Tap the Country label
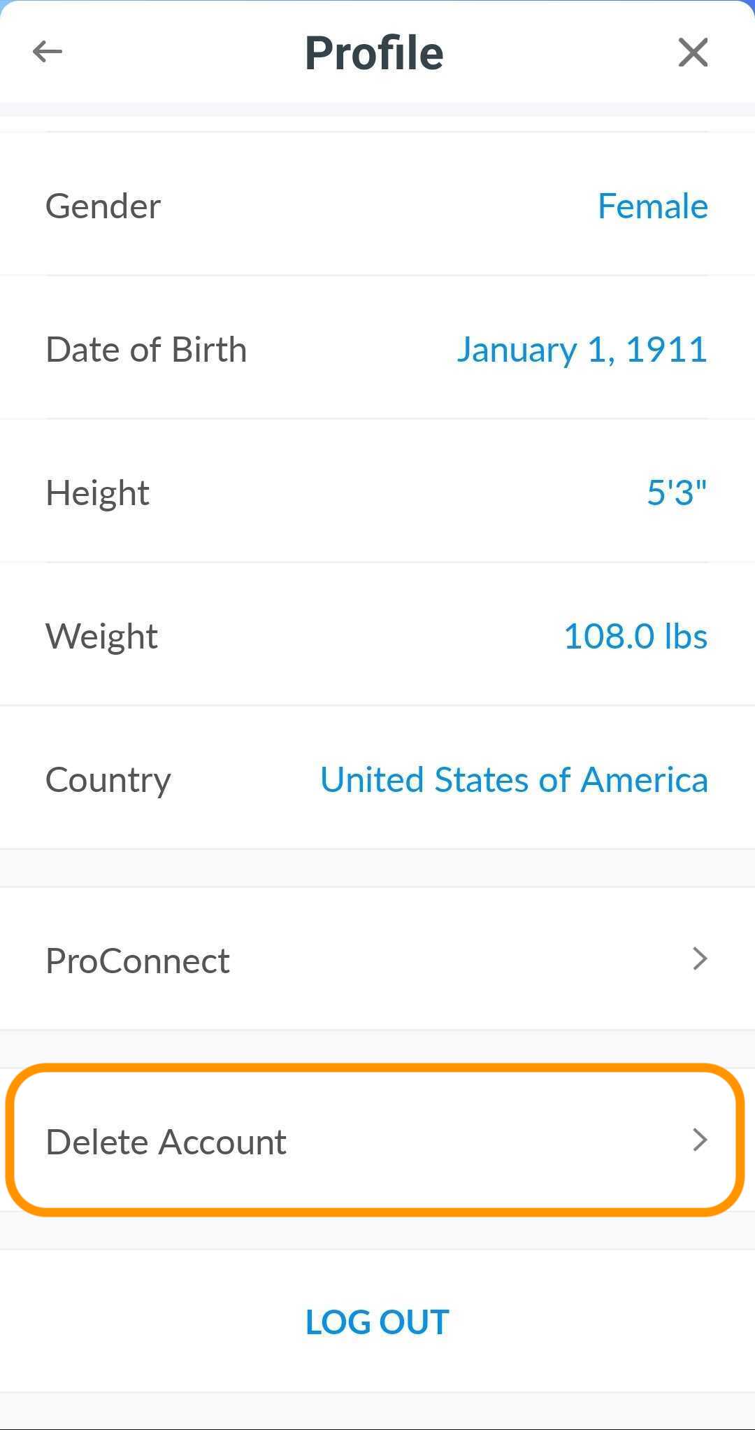Screen dimensions: 755x1430 (x=108, y=780)
